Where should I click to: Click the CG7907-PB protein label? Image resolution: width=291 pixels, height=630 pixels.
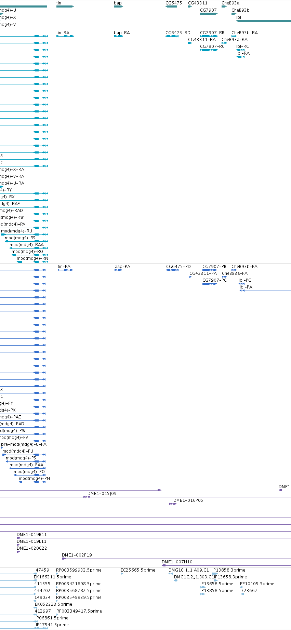tap(214, 267)
